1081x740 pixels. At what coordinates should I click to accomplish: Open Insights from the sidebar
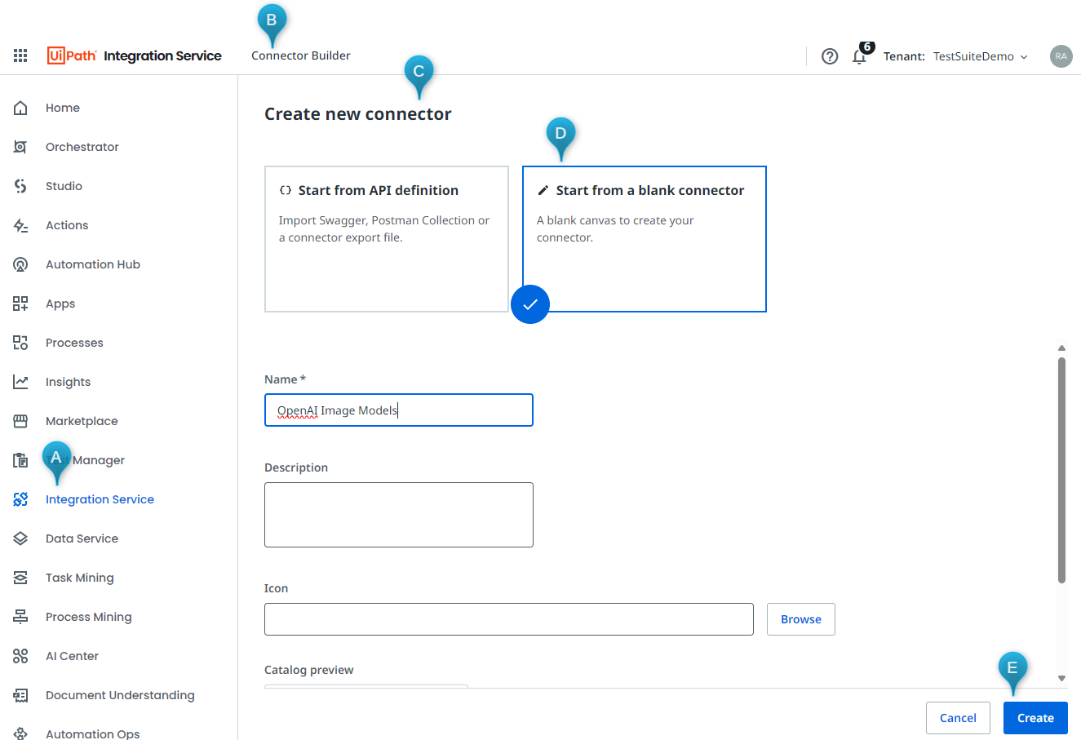[x=68, y=382]
